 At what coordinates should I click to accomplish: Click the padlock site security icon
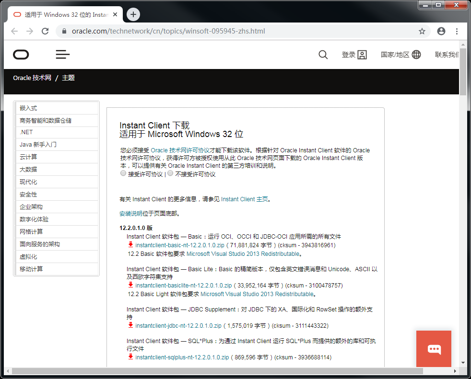(64, 31)
